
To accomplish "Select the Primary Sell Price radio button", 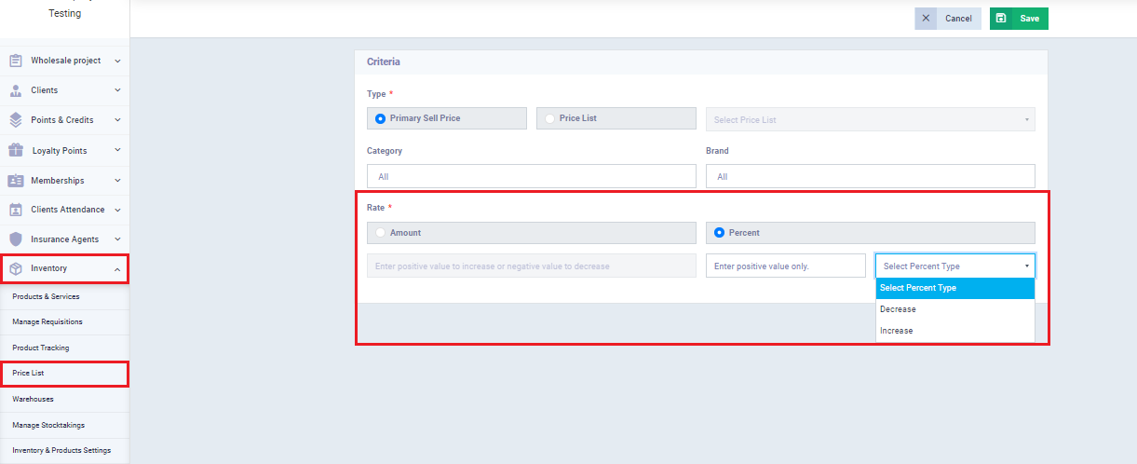I will point(380,118).
